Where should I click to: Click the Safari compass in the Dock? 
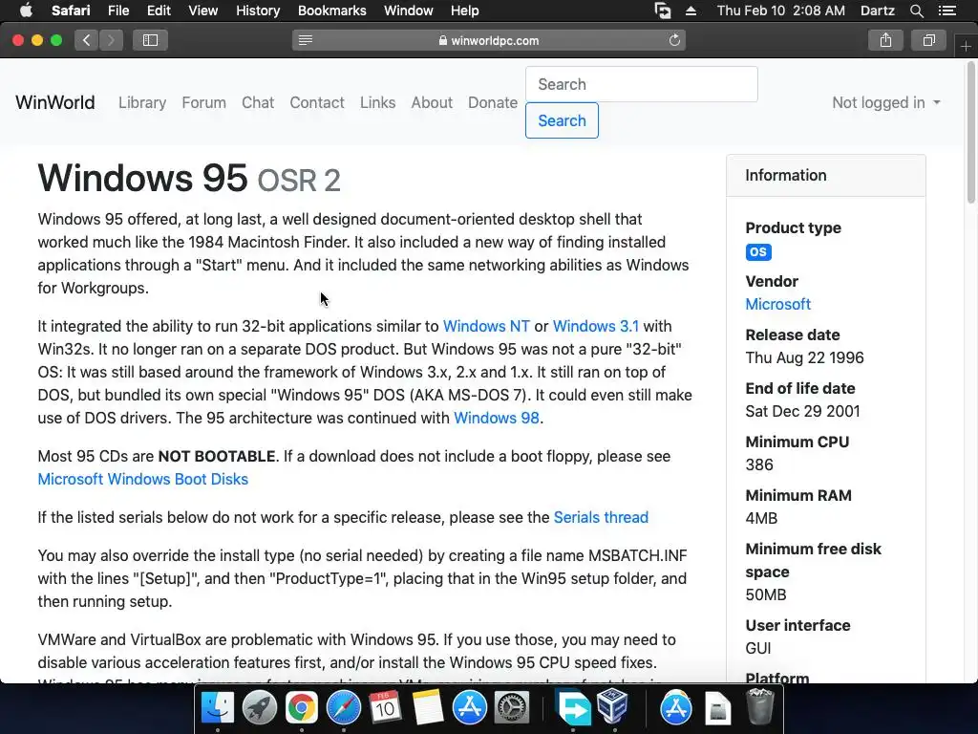click(343, 708)
